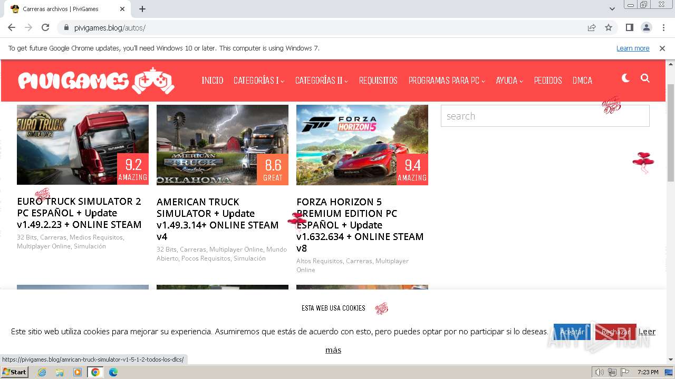Reject cookies with Rechazar button
675x379 pixels.
(615, 332)
